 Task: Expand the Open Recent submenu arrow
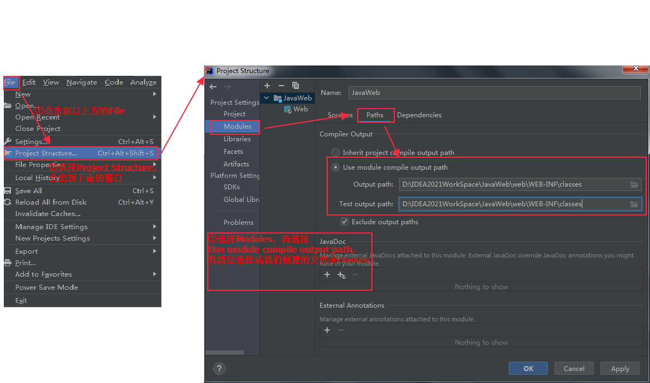155,117
